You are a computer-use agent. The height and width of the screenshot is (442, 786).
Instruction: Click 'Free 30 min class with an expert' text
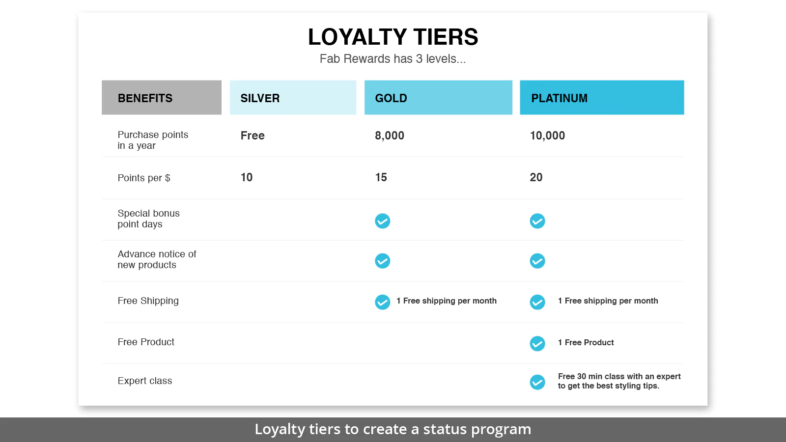pos(619,376)
